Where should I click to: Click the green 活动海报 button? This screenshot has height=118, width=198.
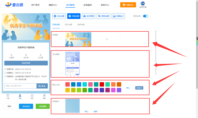click(x=43, y=106)
